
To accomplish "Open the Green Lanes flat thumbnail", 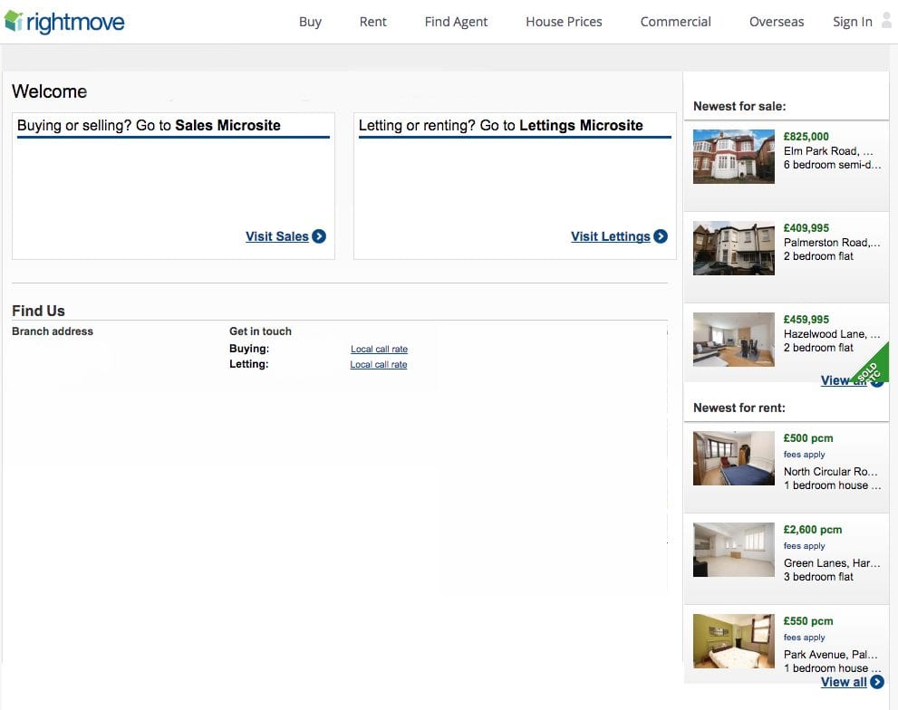I will (733, 550).
